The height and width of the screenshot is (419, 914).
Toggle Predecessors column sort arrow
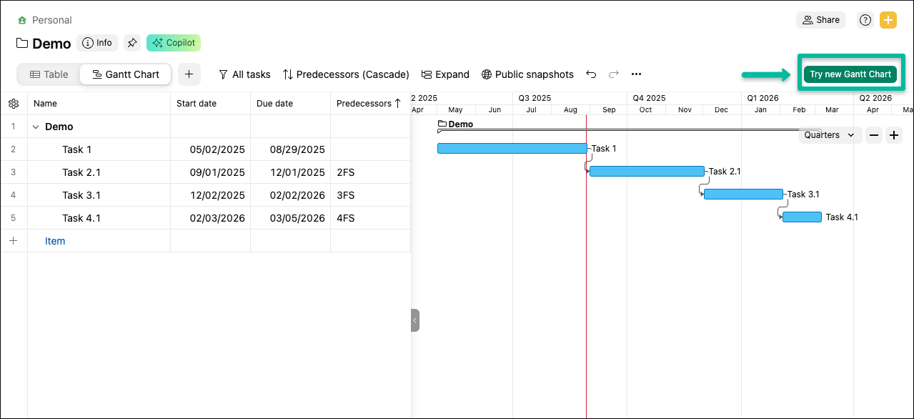pyautogui.click(x=398, y=104)
